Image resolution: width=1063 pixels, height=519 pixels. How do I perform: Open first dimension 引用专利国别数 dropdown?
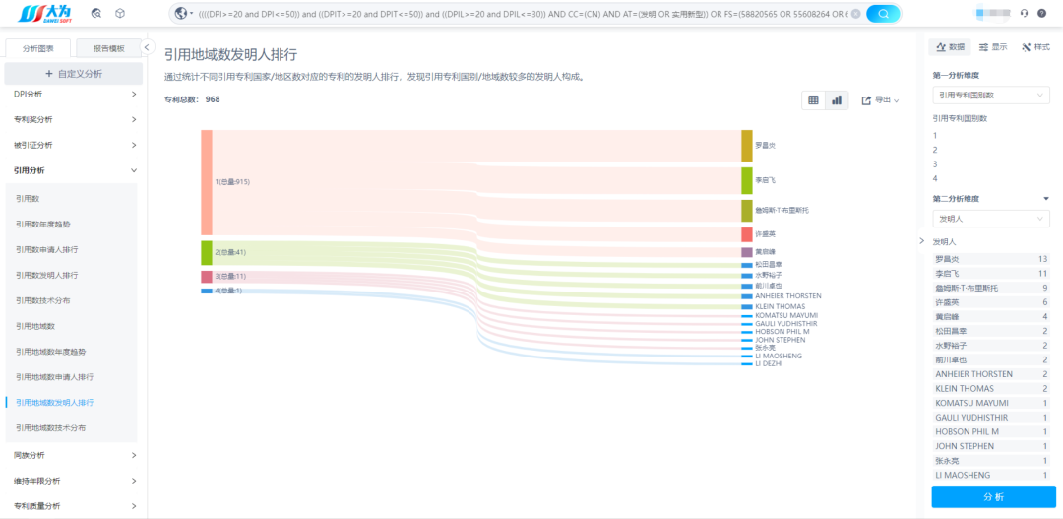click(991, 96)
